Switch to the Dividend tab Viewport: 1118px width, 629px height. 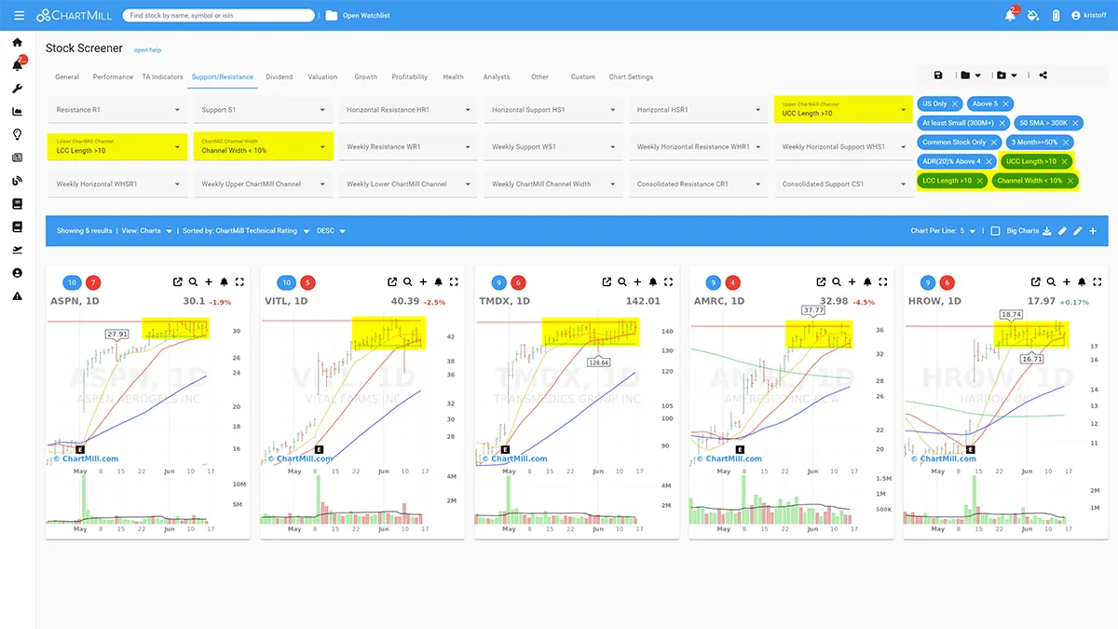279,77
